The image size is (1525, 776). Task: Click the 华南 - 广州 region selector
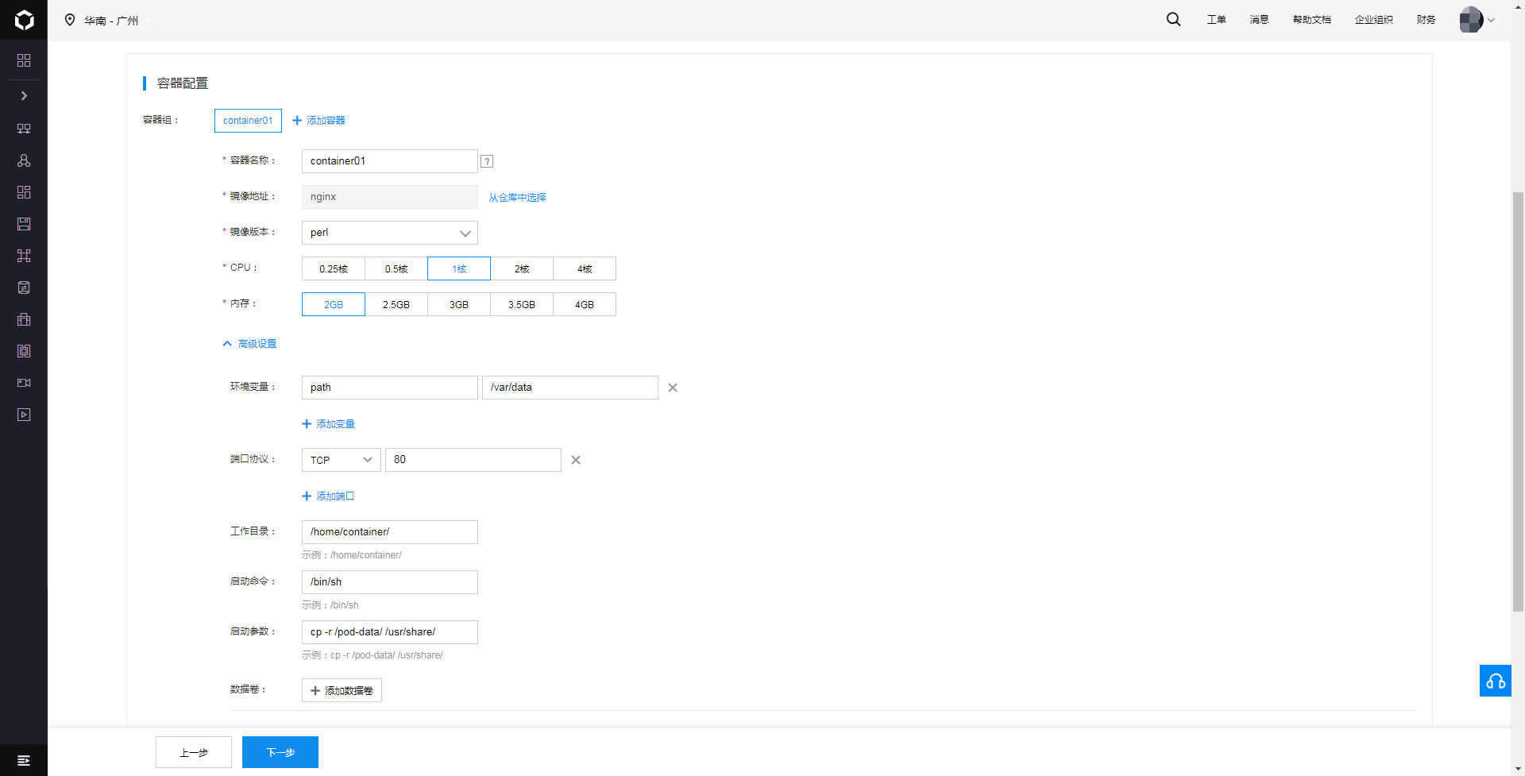(x=111, y=20)
